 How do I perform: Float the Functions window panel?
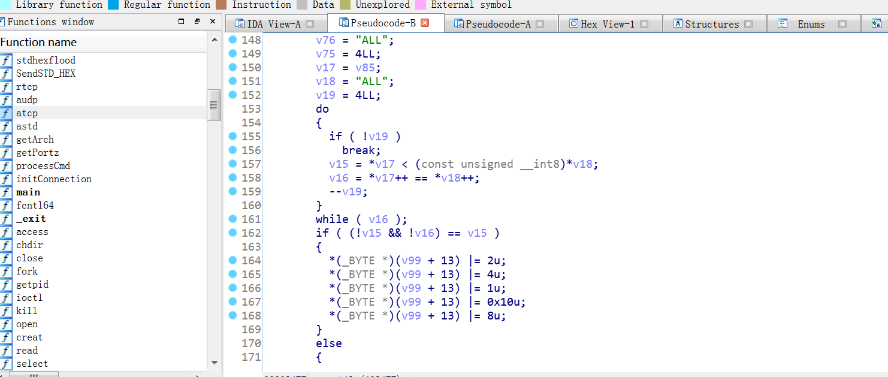(197, 22)
